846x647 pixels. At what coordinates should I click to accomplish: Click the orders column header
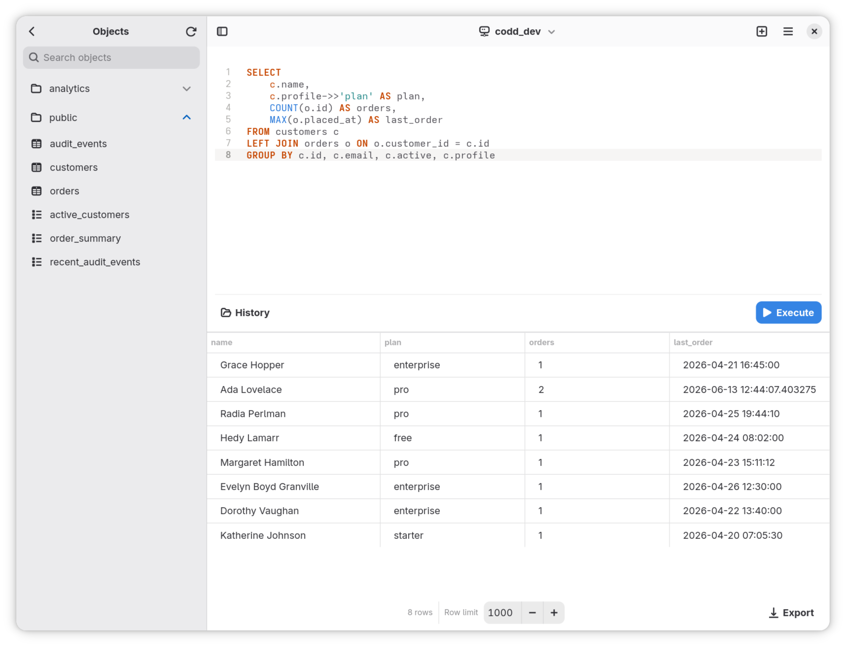(x=597, y=342)
